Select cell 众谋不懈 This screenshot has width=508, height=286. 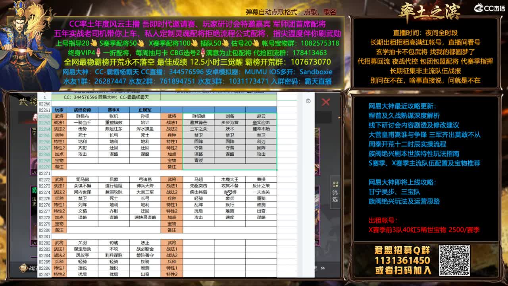pos(82,186)
